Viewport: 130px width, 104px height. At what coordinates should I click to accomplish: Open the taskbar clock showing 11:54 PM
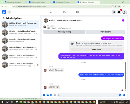pos(121,102)
